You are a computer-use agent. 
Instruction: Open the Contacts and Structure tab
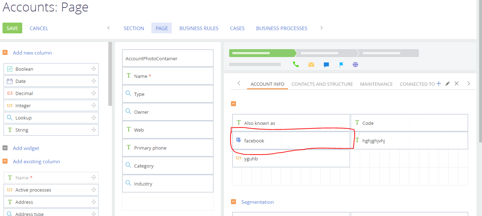coord(322,84)
